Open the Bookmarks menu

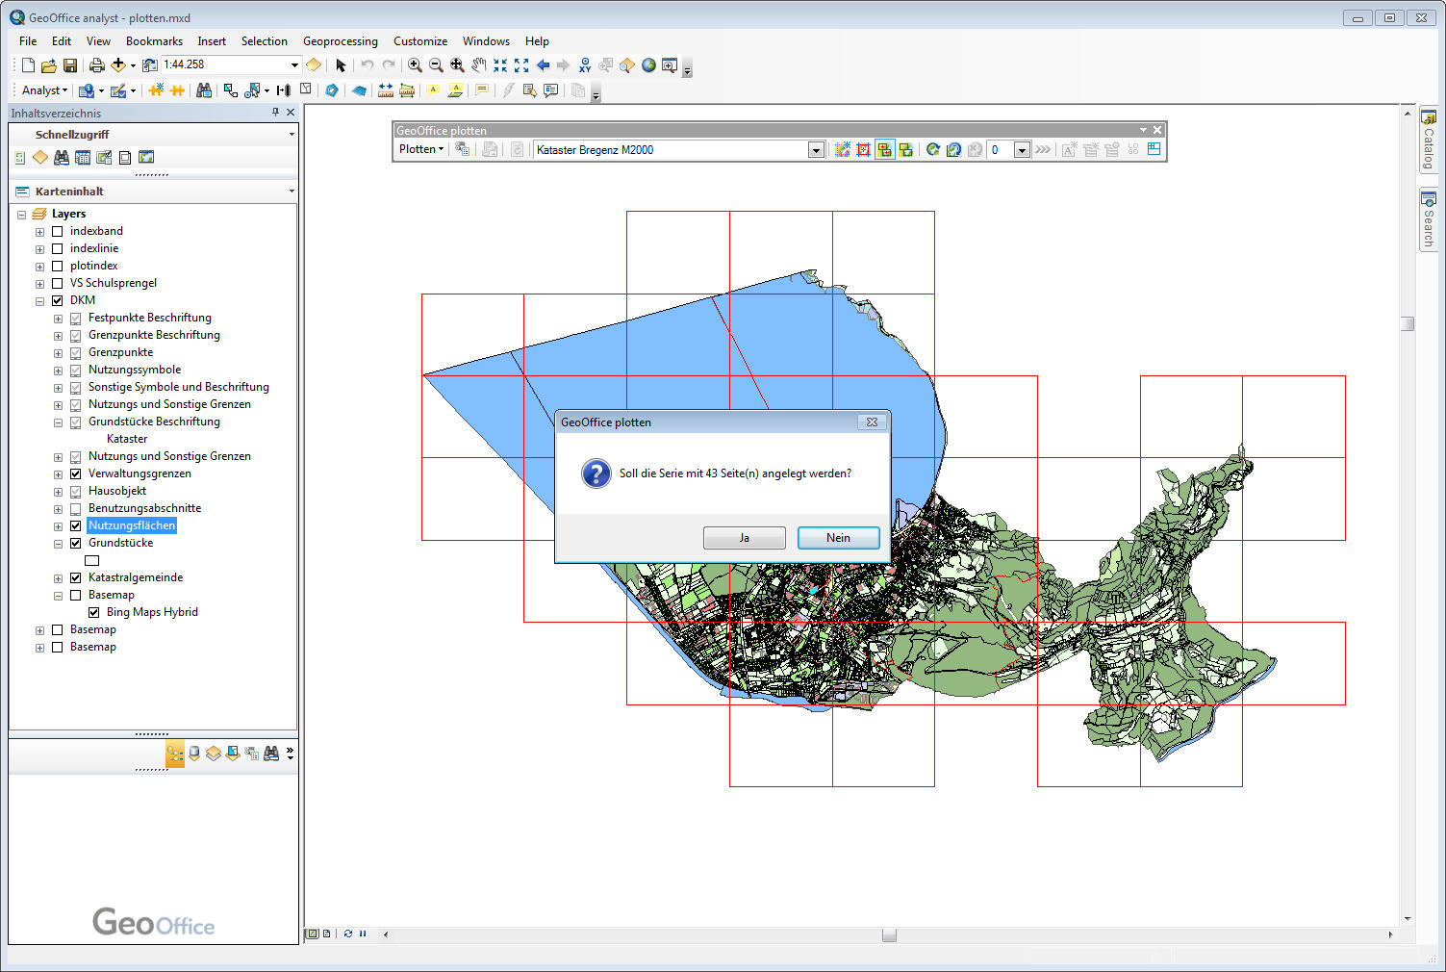(154, 41)
